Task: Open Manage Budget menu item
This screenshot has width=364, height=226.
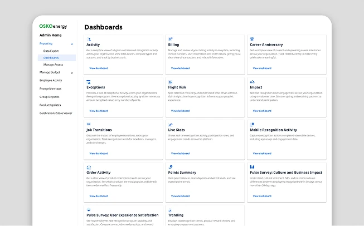Action: (50, 72)
